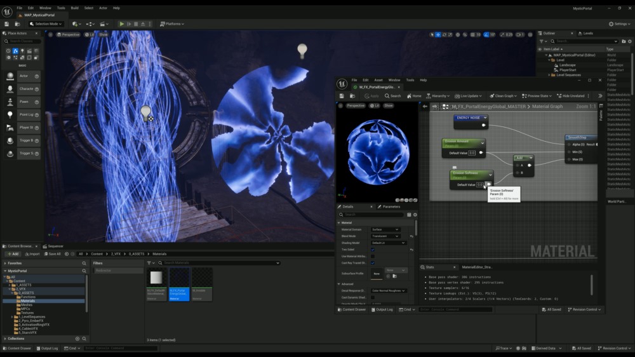Click the Save icon in Material Editor toolbar
Image resolution: width=635 pixels, height=357 pixels.
(x=342, y=96)
